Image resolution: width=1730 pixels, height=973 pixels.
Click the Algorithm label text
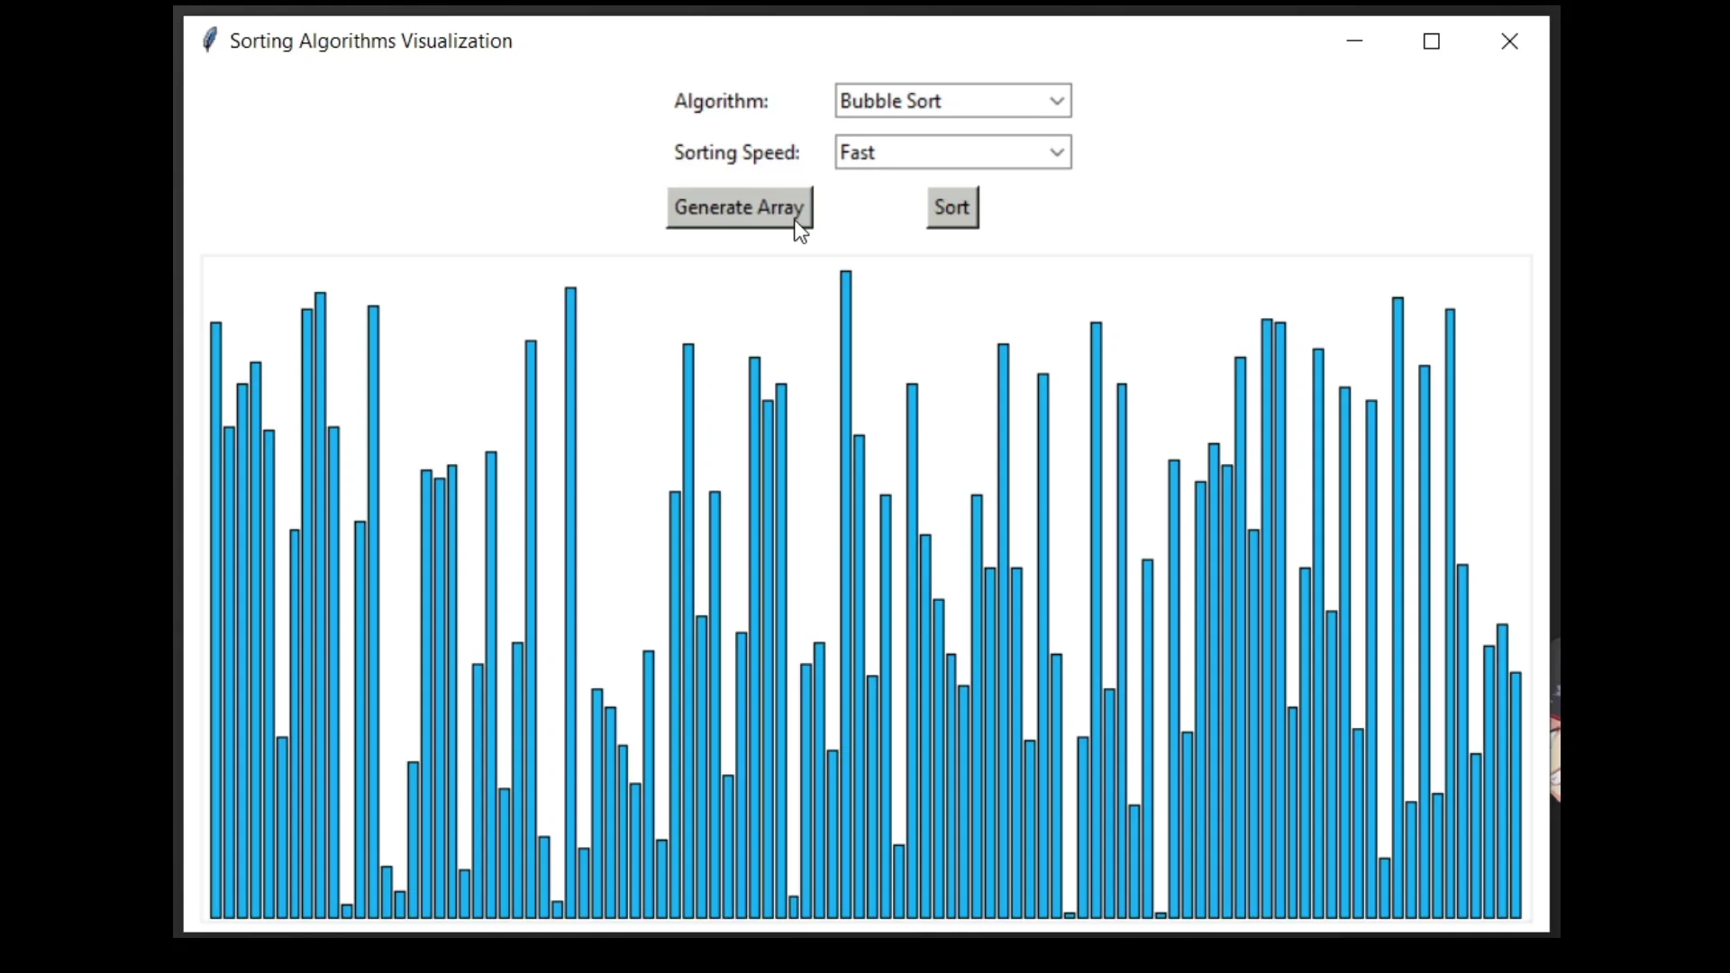721,101
